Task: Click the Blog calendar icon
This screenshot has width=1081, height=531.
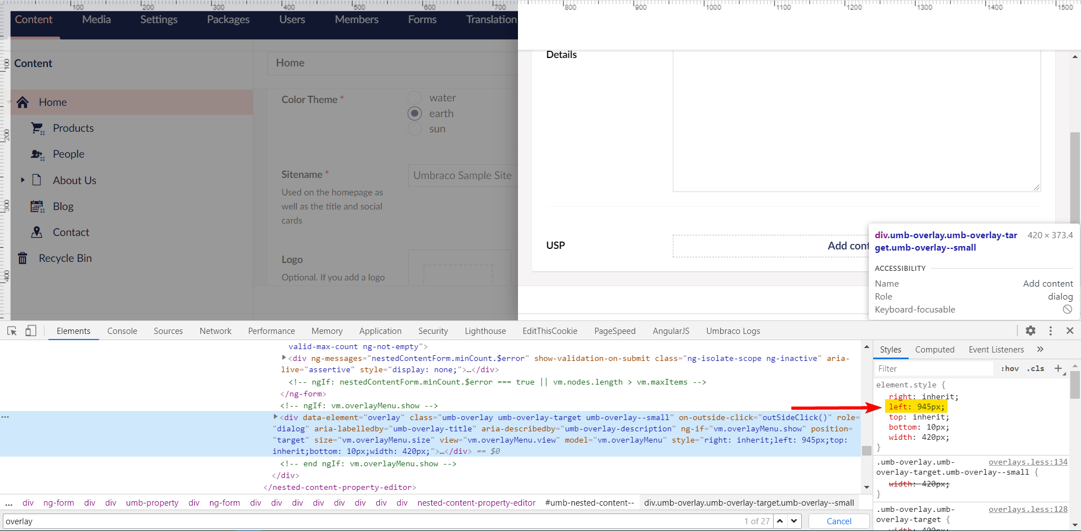Action: (37, 206)
